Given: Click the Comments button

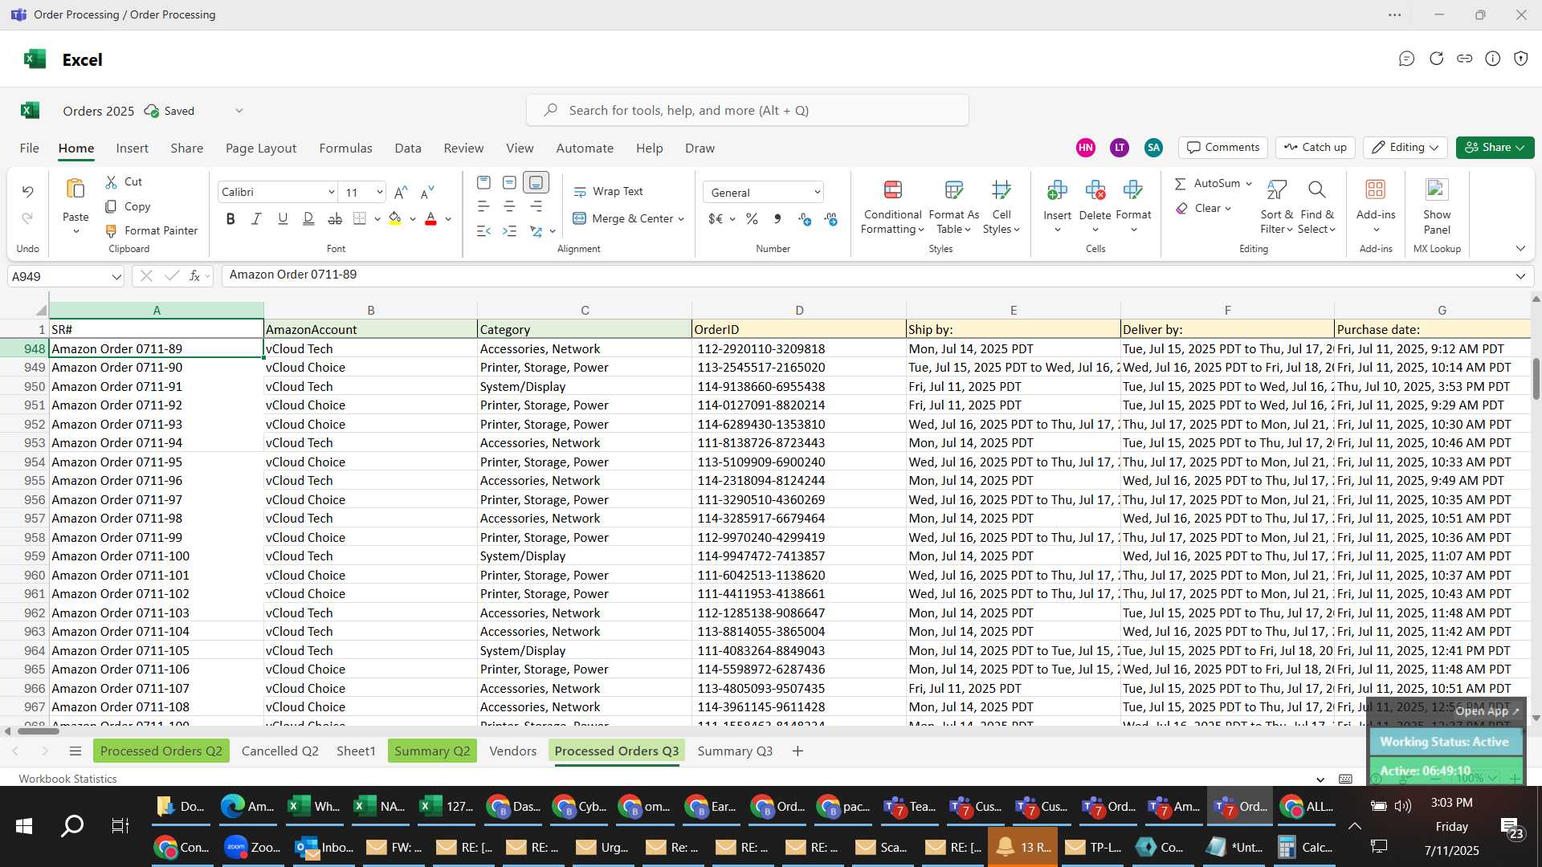Looking at the screenshot, I should click(1223, 148).
